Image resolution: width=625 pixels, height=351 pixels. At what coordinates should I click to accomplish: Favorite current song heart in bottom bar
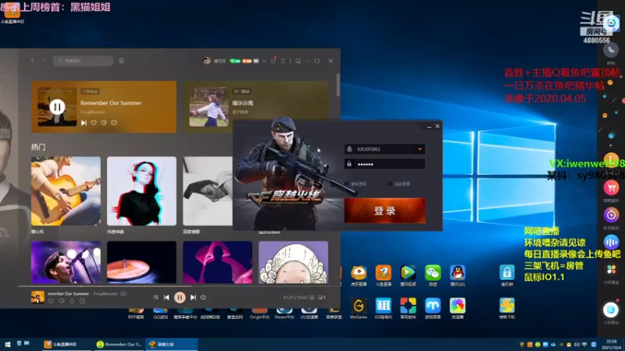pyautogui.click(x=51, y=301)
